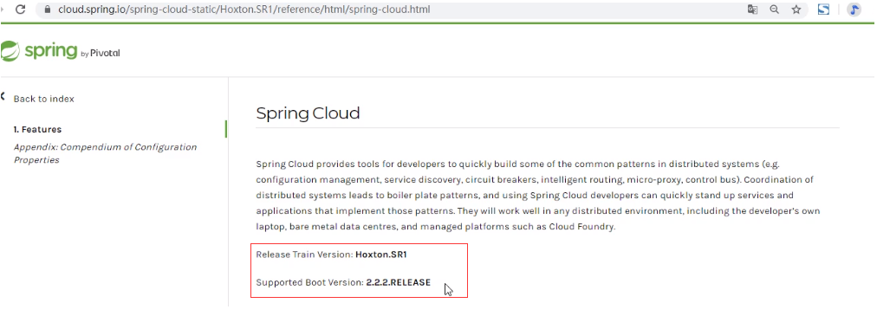
Task: Click the Spring Cloud introduction paragraph
Action: pos(537,196)
